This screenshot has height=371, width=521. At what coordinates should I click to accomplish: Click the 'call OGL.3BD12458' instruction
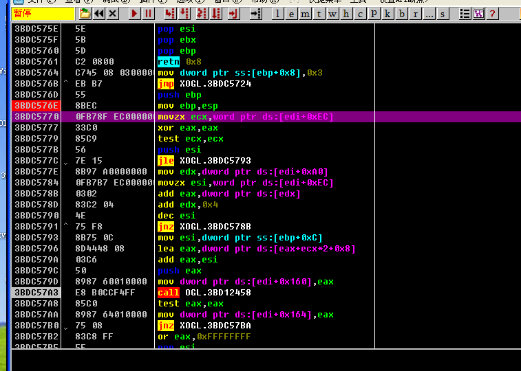point(204,293)
